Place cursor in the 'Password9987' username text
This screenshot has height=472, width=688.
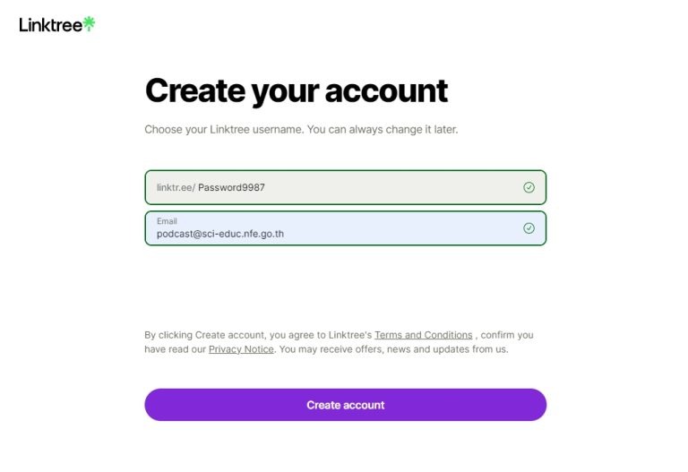click(231, 187)
